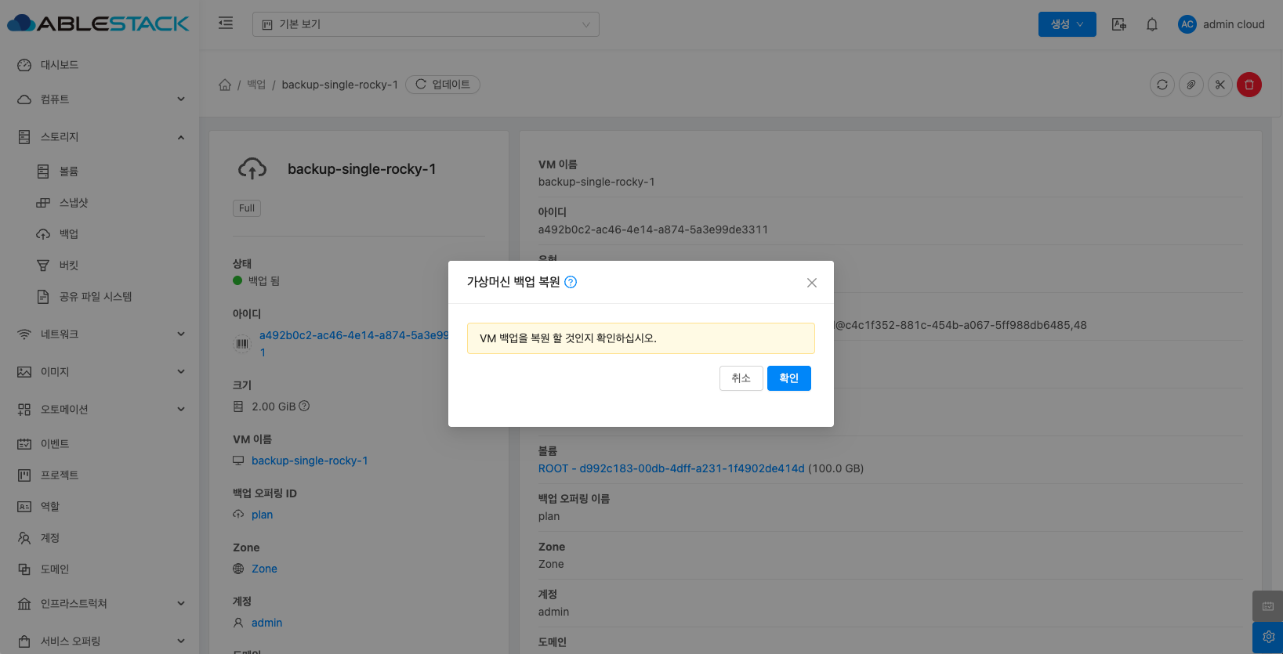Click the help icon beside dialog title
Screen dimensions: 1283x654
click(571, 283)
